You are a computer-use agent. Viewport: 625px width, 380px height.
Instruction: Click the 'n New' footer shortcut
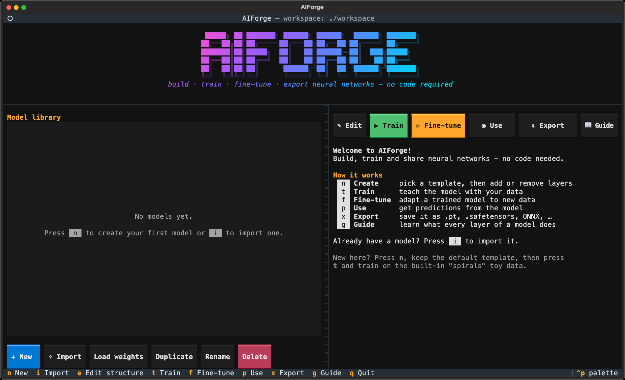pos(18,373)
